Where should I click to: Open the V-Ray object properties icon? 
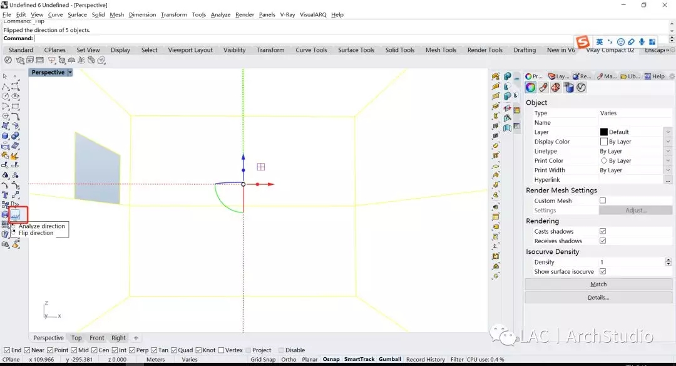point(581,88)
